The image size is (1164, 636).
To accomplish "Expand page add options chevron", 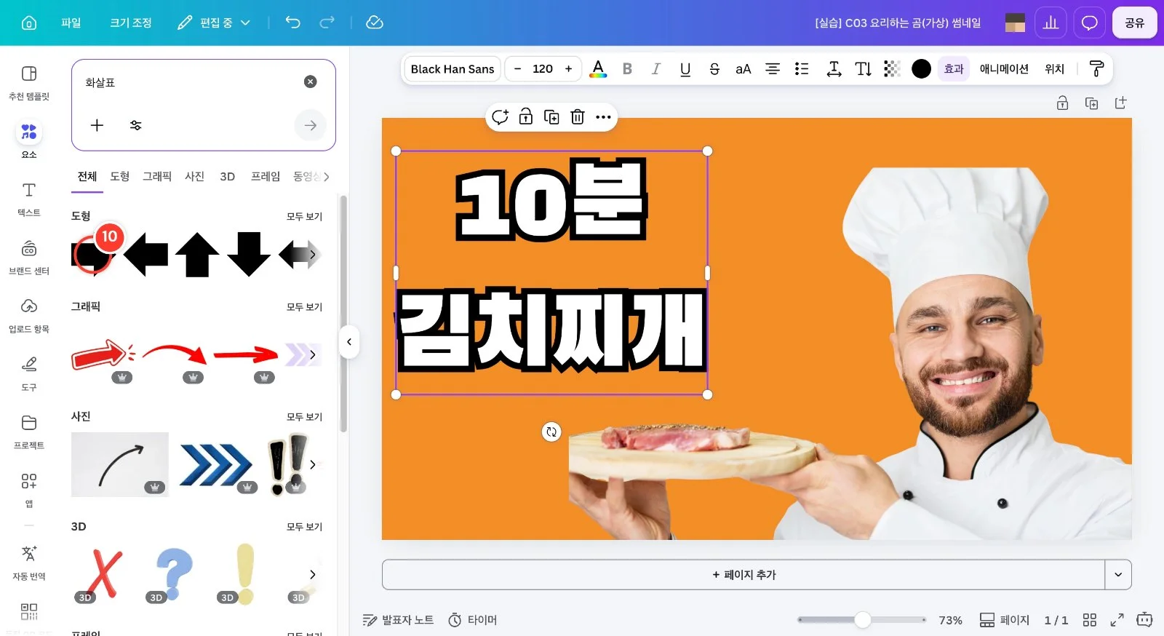I will pos(1118,575).
